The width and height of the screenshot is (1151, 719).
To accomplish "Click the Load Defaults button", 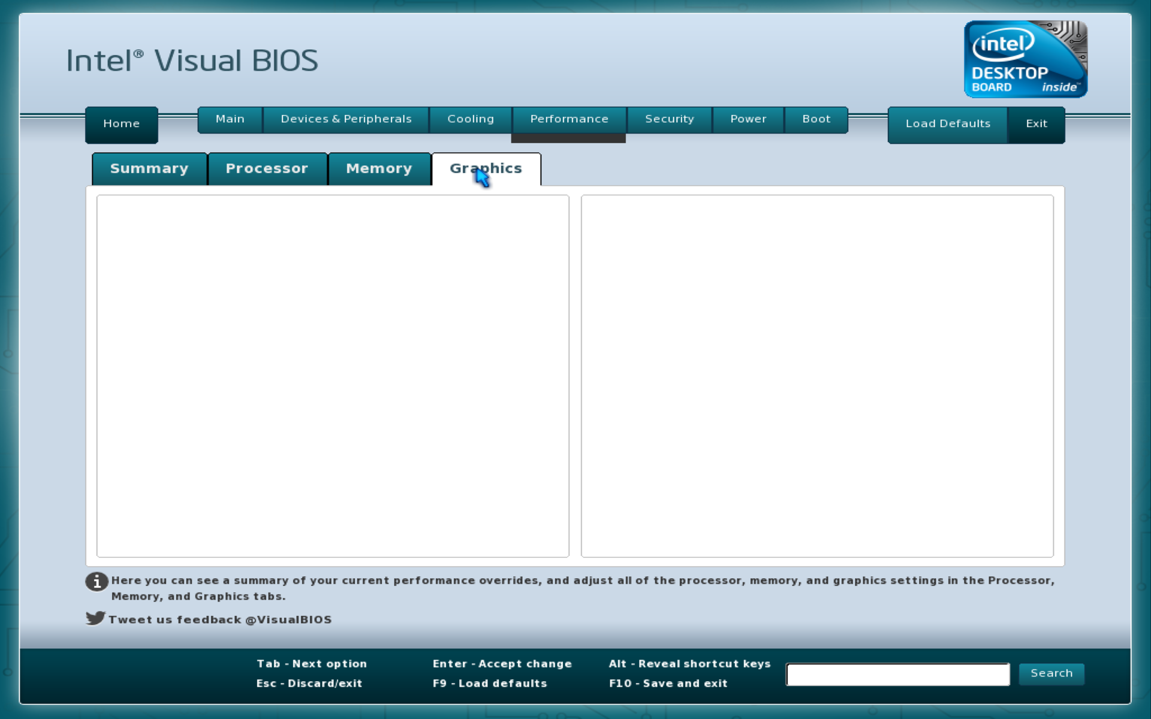I will (948, 124).
